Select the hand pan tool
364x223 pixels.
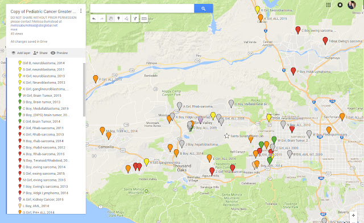coord(111,19)
